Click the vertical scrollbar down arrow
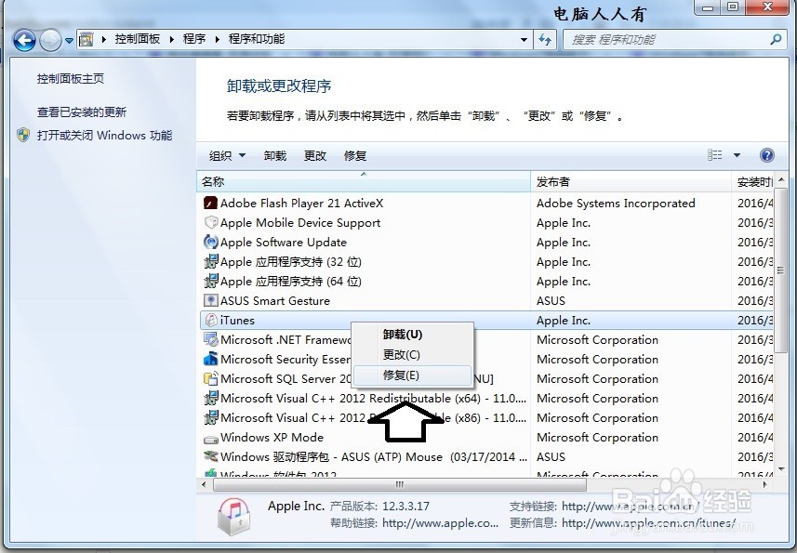Image resolution: width=797 pixels, height=553 pixels. 780,469
